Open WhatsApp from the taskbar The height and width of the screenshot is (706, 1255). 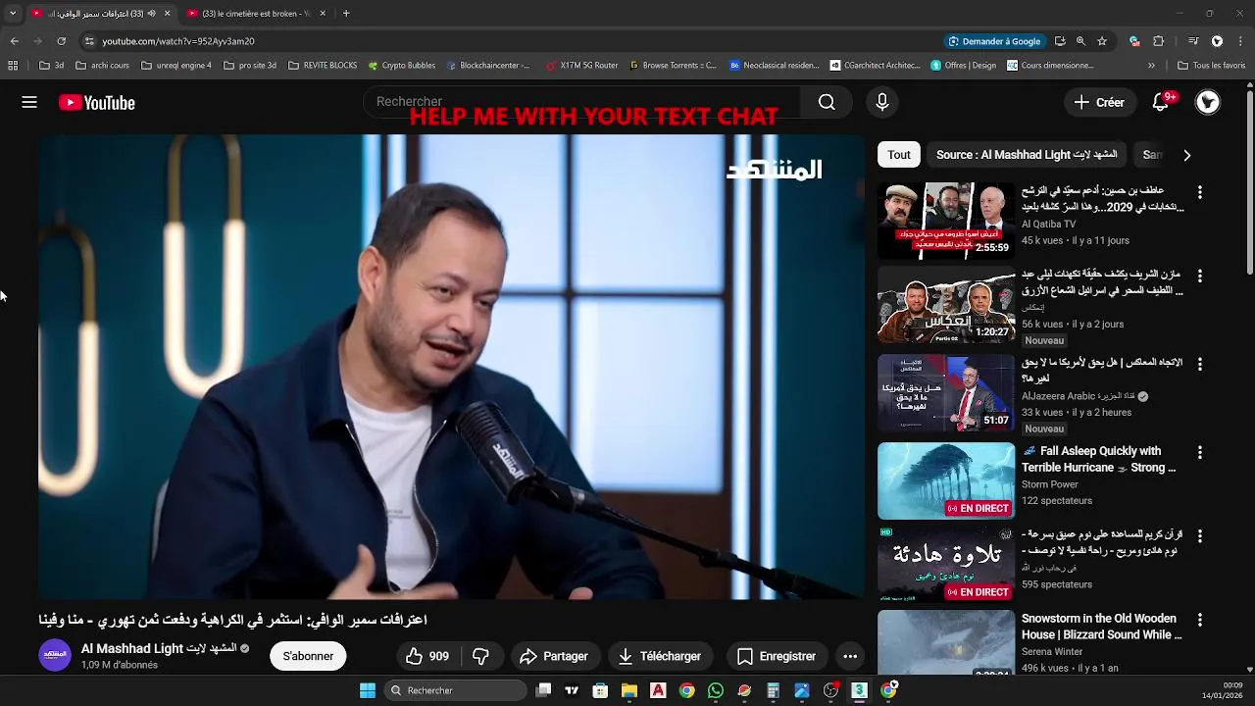click(x=716, y=690)
